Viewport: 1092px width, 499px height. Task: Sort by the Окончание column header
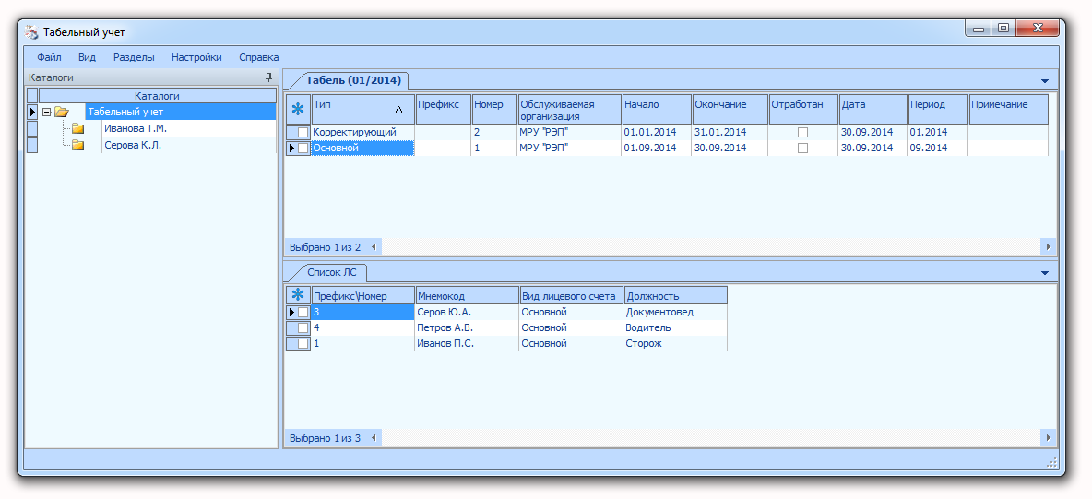[730, 110]
